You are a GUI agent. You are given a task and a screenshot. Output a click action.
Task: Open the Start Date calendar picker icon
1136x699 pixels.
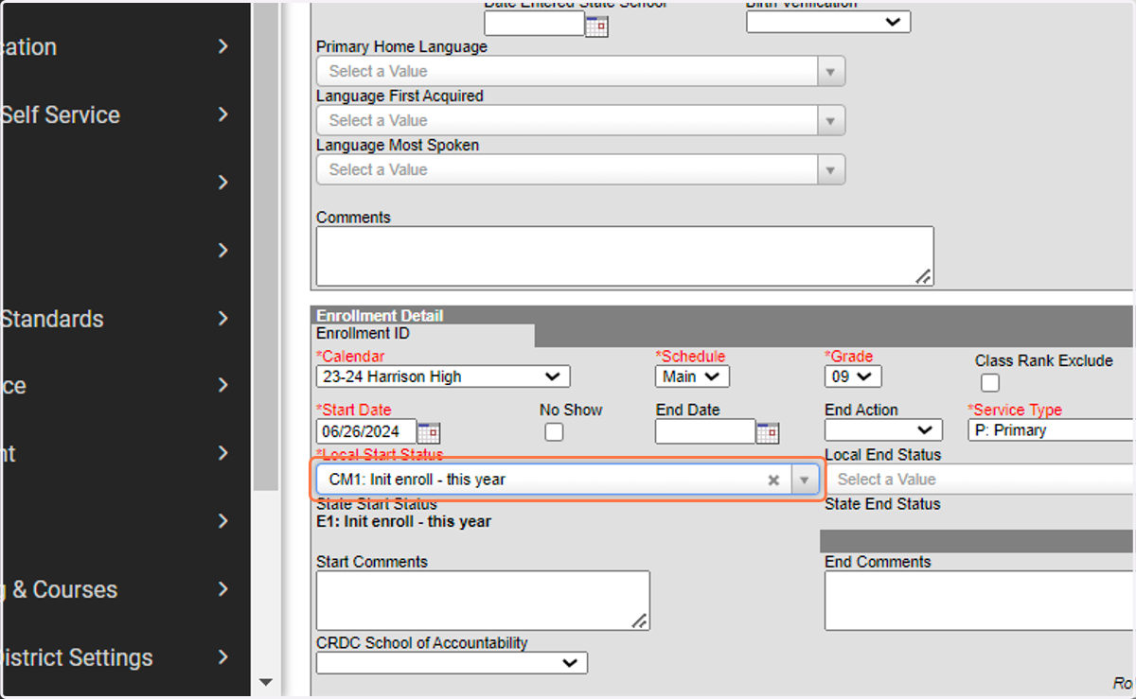click(429, 433)
